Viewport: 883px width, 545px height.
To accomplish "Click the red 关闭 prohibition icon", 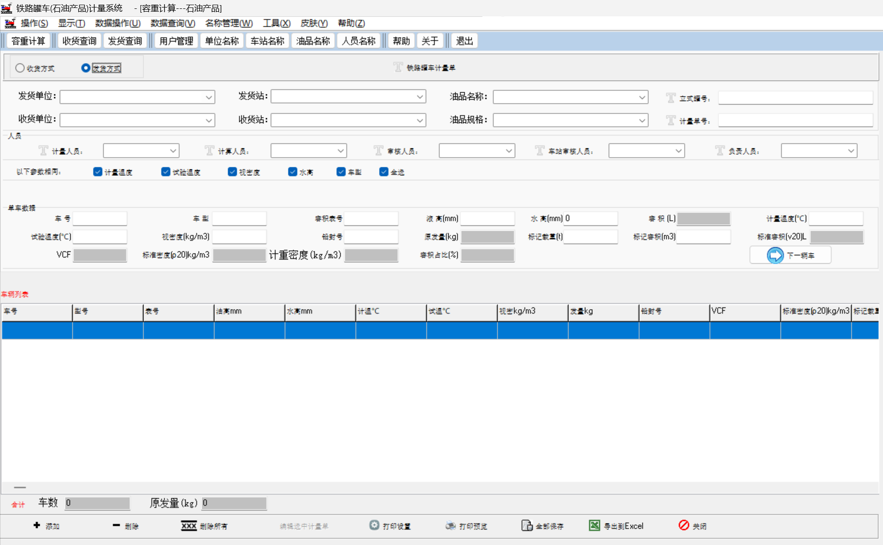I will pyautogui.click(x=684, y=525).
